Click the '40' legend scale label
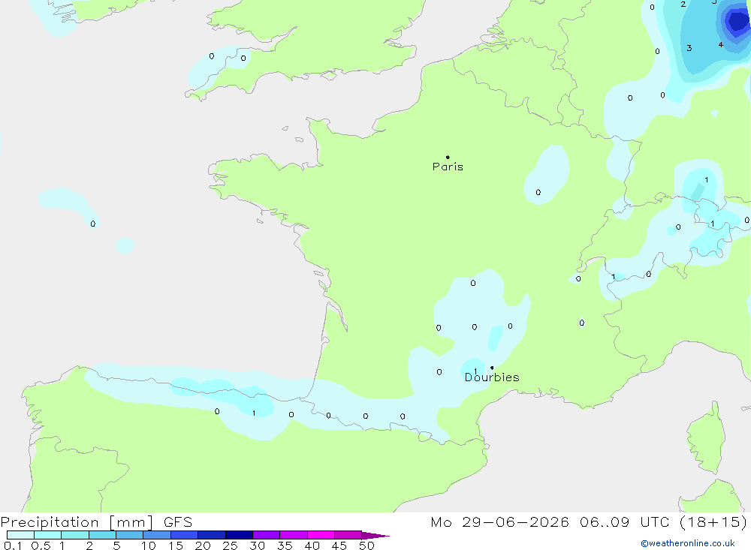751x550 pixels. (312, 545)
